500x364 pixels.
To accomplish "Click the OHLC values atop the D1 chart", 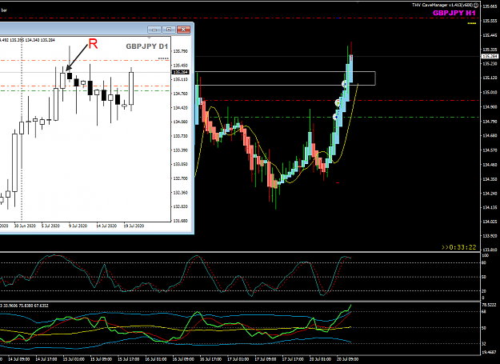I will pyautogui.click(x=27, y=40).
